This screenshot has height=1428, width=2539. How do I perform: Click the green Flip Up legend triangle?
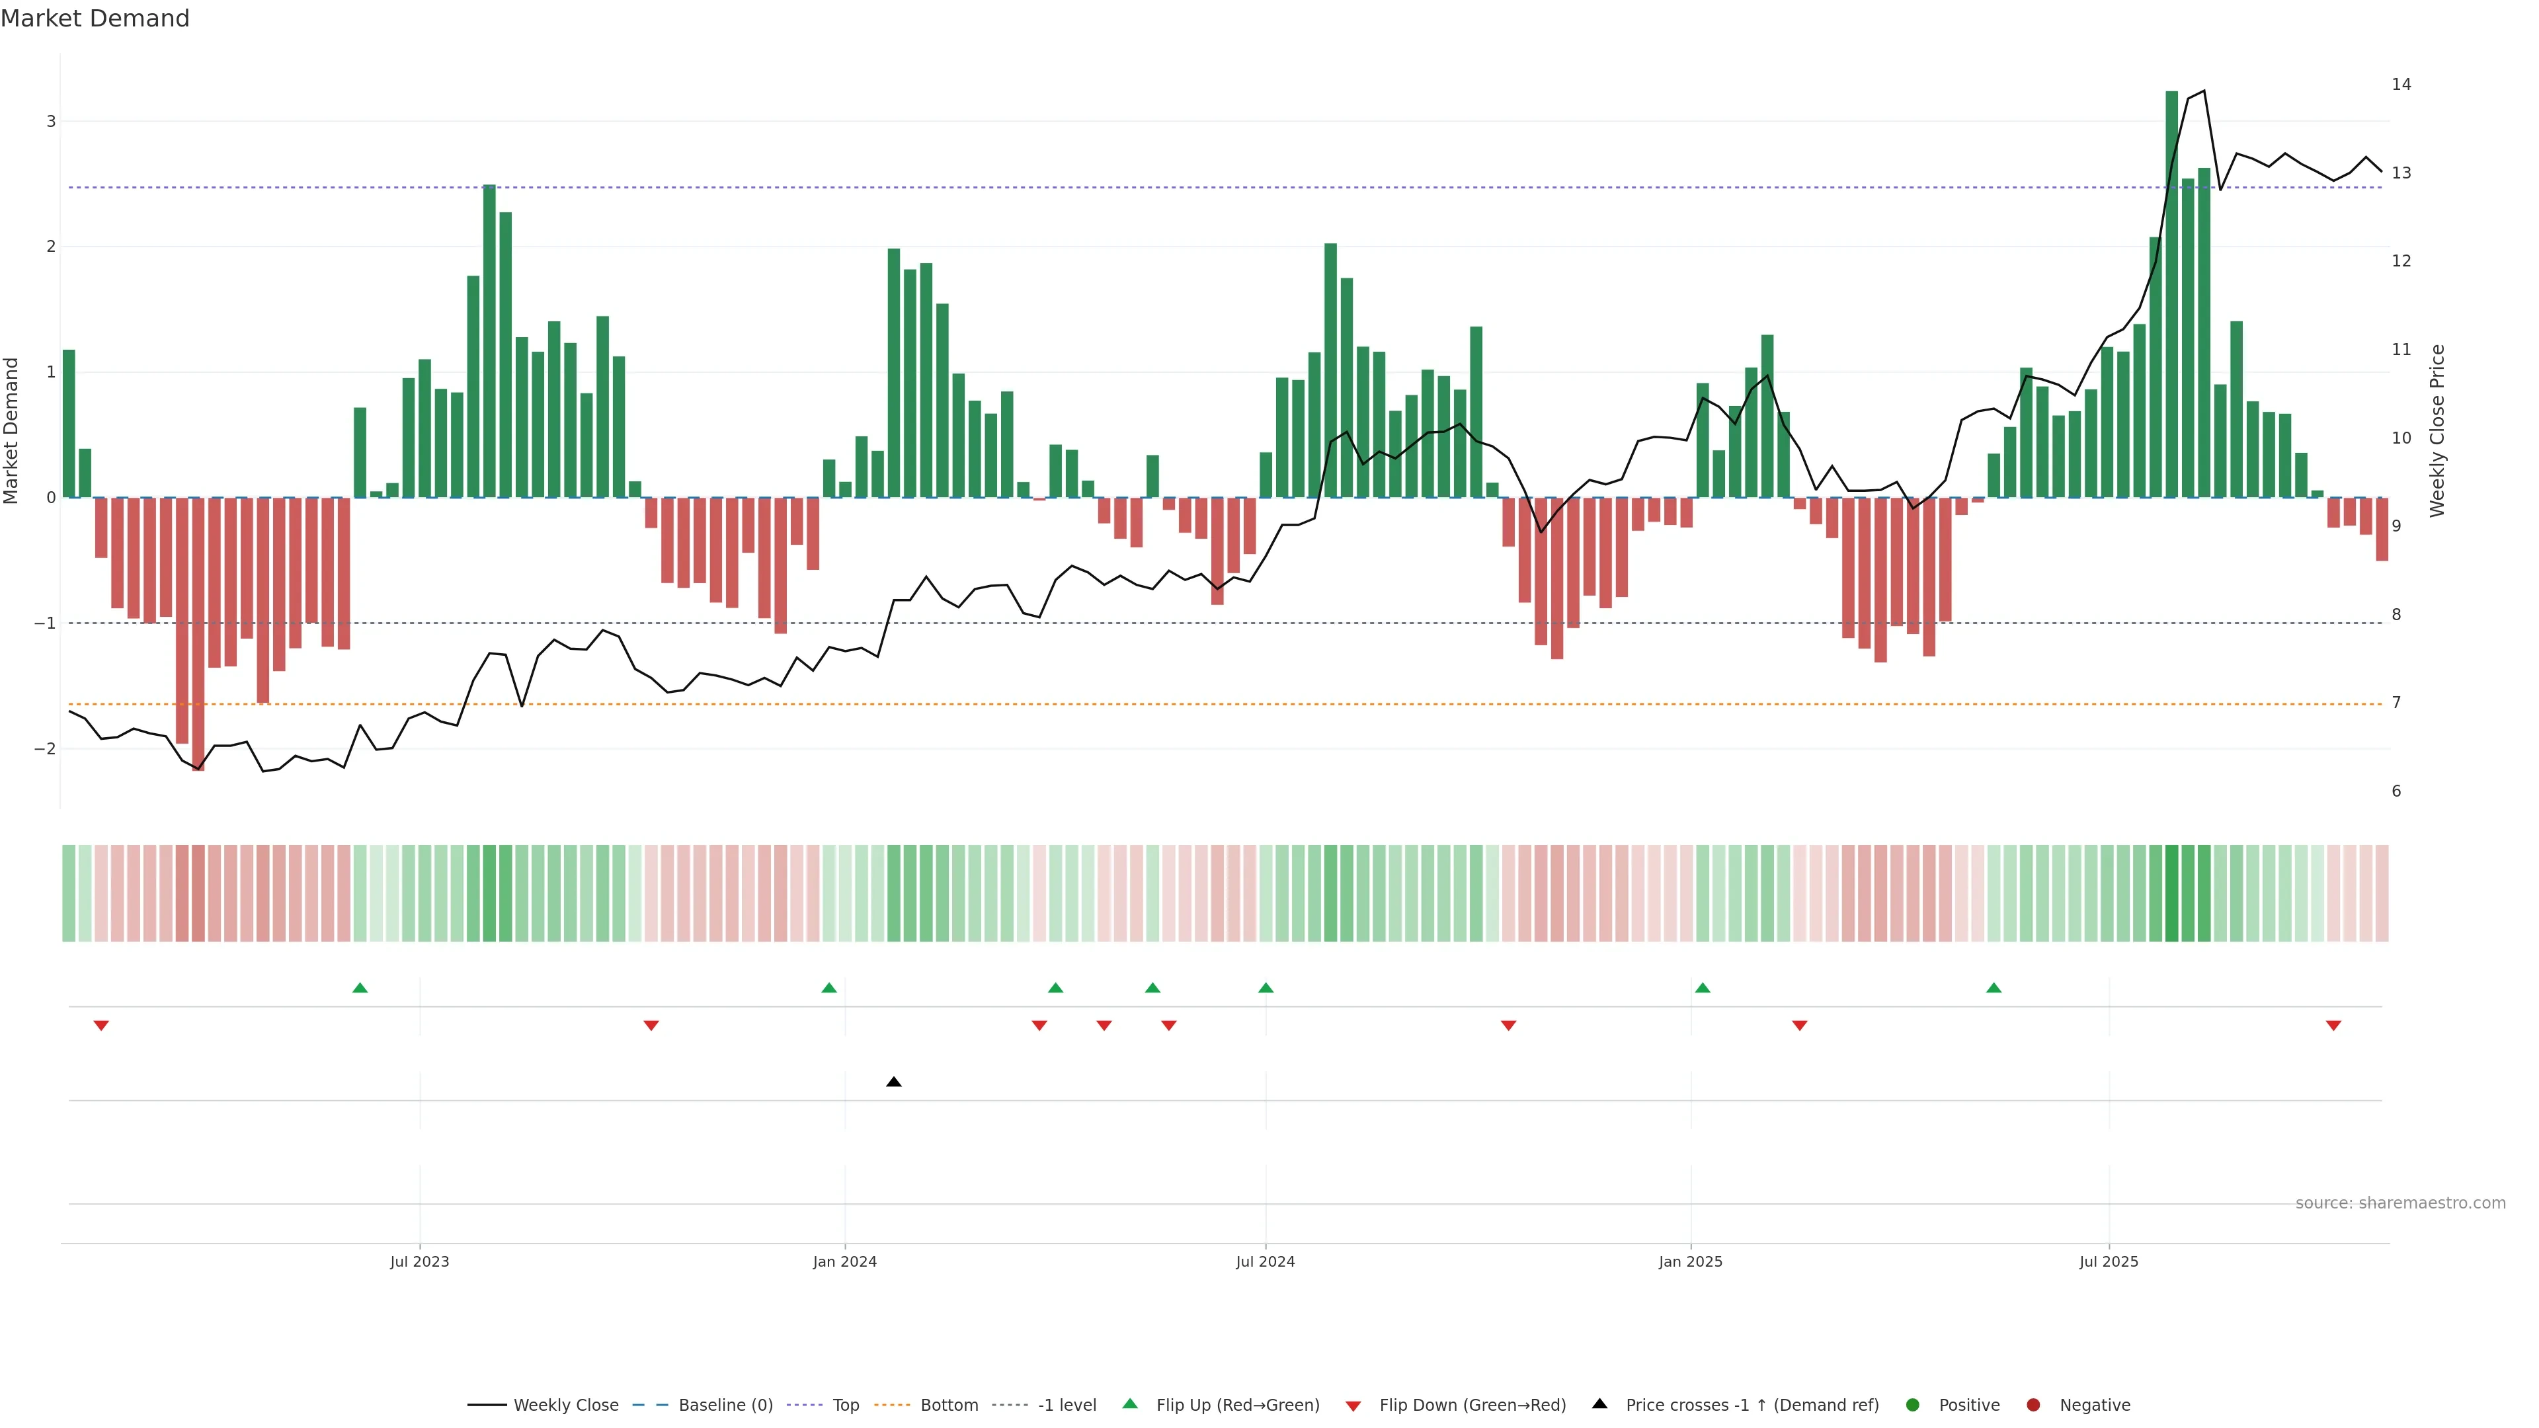click(1131, 1404)
